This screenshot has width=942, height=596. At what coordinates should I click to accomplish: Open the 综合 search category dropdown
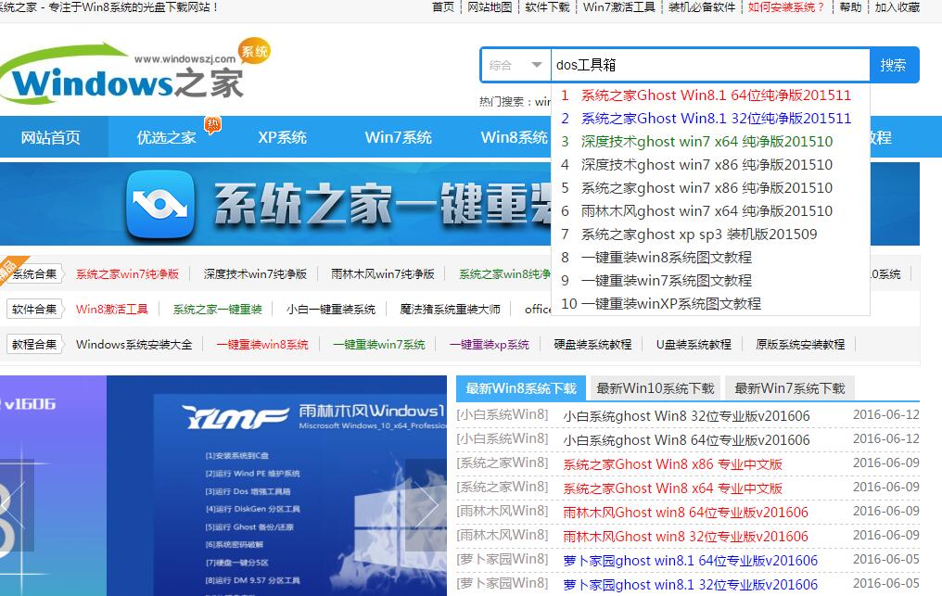point(516,65)
